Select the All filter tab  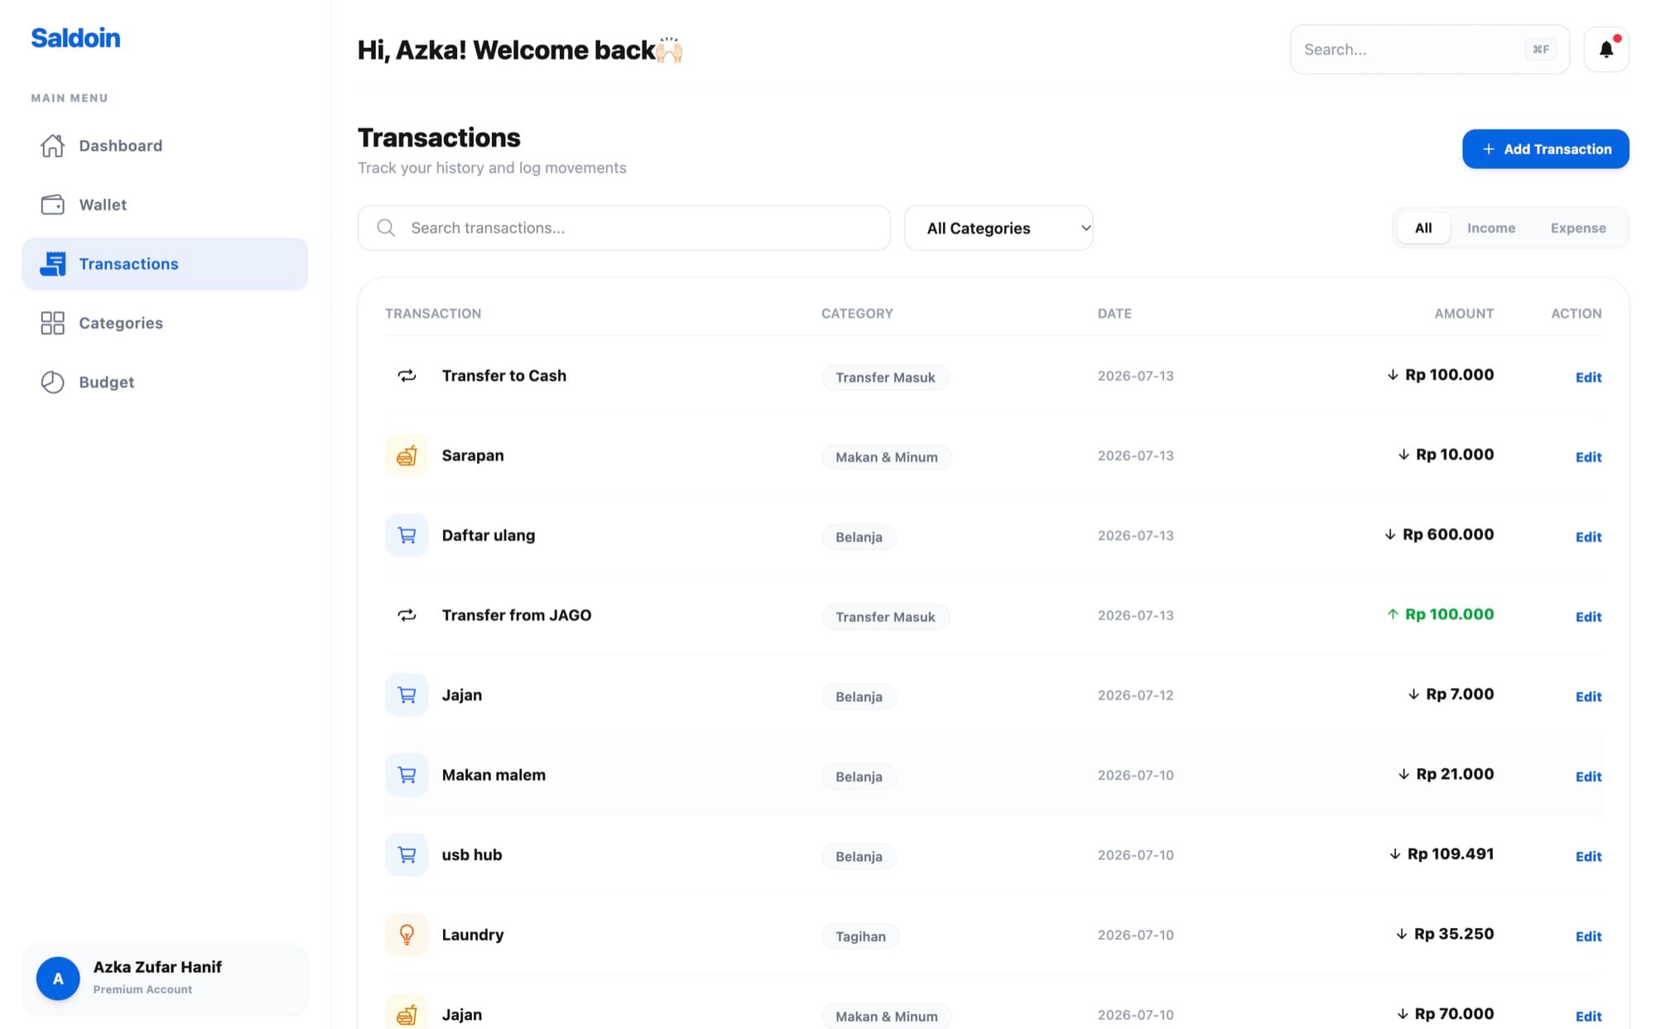point(1423,228)
